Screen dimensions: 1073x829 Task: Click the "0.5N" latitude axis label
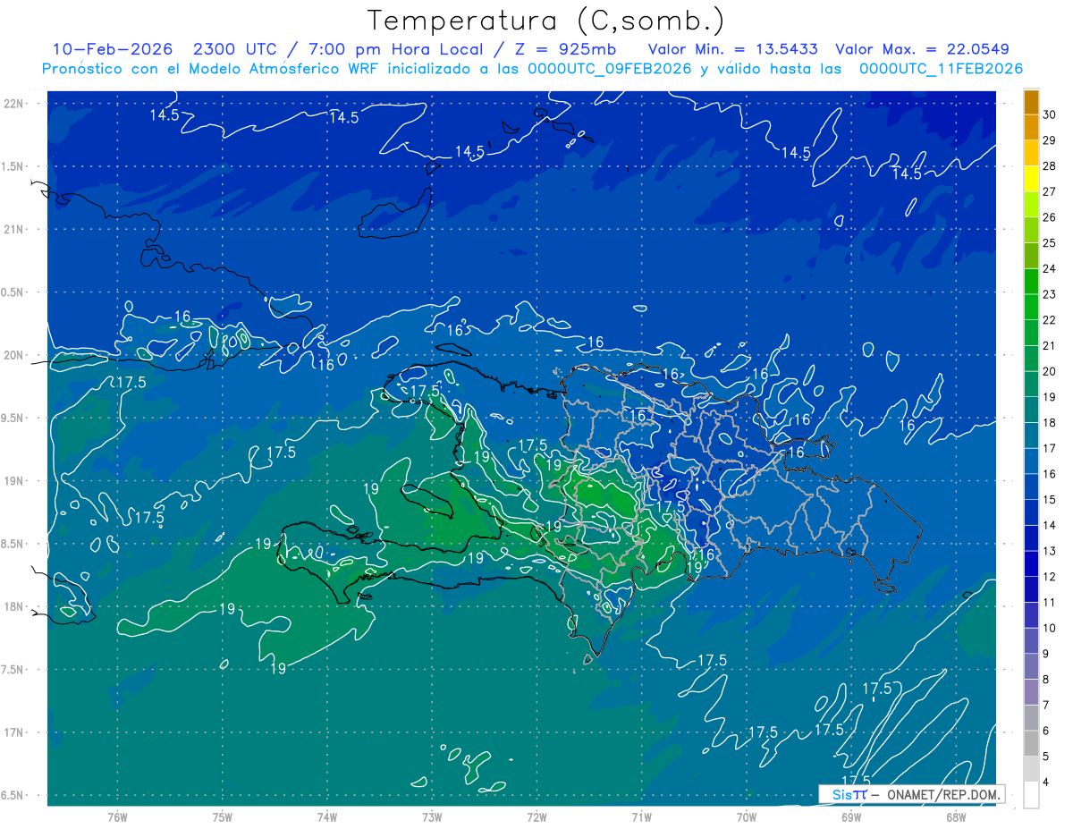click(13, 292)
